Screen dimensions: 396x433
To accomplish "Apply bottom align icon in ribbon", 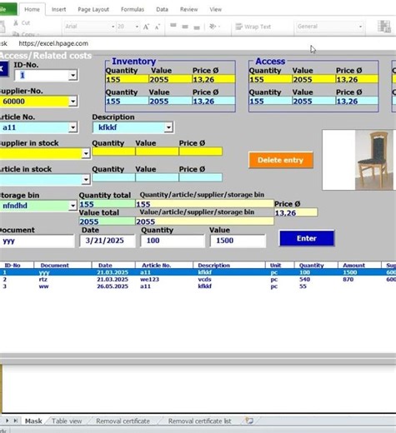I will [197, 27].
